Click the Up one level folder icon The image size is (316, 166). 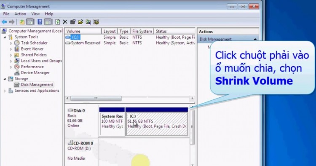click(22, 22)
